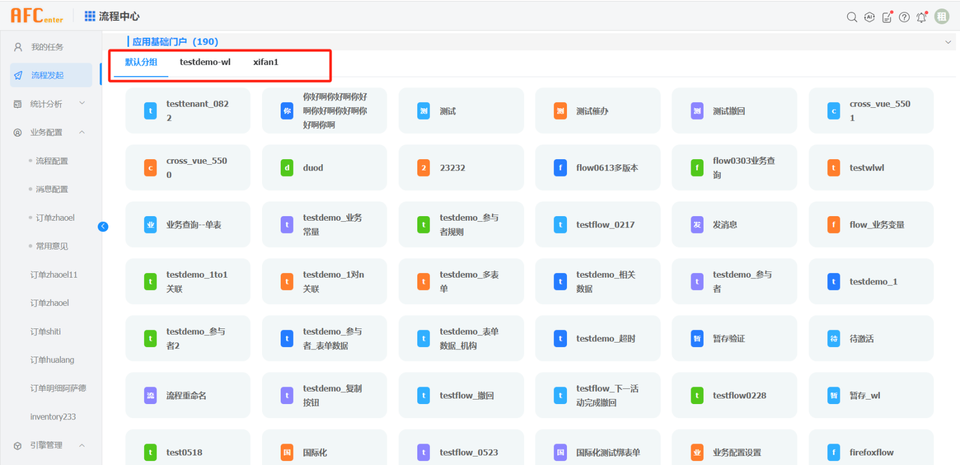The width and height of the screenshot is (960, 465).
Task: Open the notification bell icon
Action: click(x=922, y=17)
